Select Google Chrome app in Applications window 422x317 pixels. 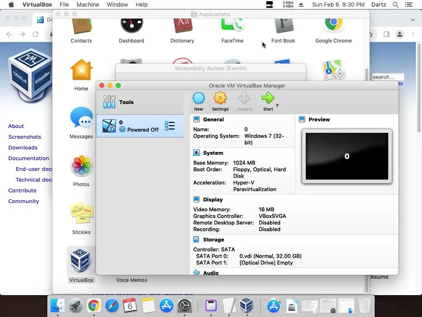coord(333,31)
